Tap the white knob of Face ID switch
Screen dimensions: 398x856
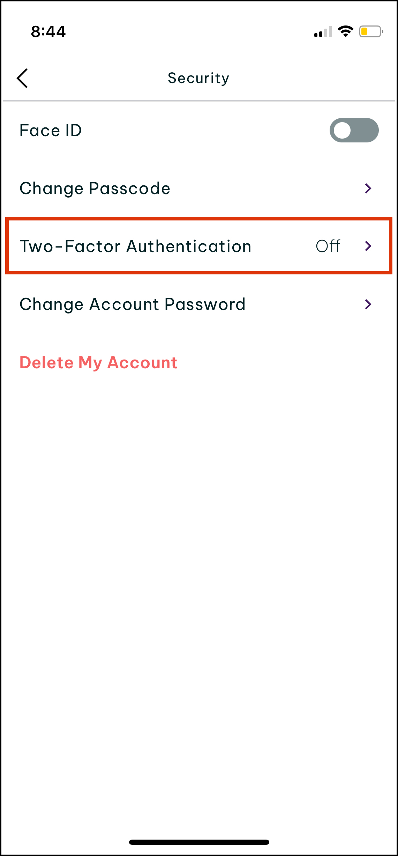[x=342, y=131]
